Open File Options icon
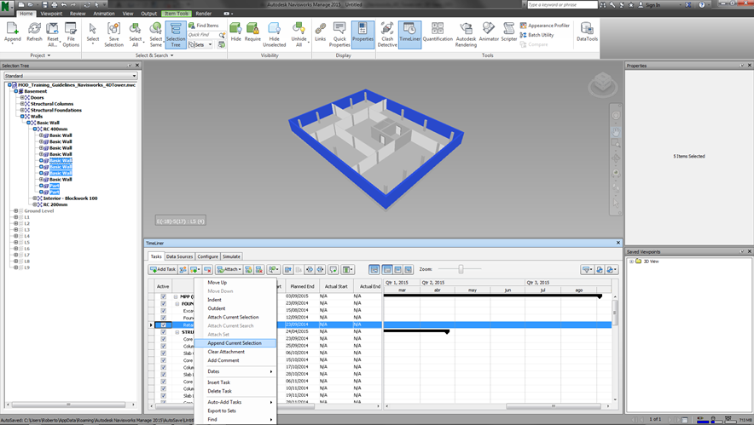The width and height of the screenshot is (754, 425). [71, 34]
